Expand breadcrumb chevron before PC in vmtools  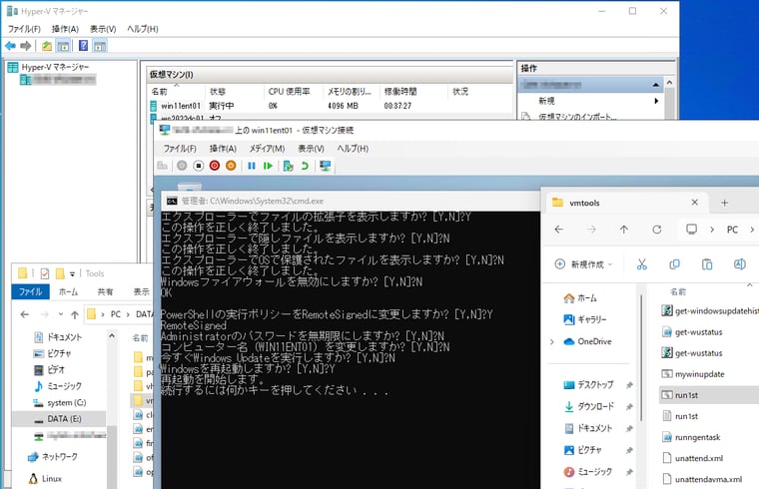pos(712,230)
